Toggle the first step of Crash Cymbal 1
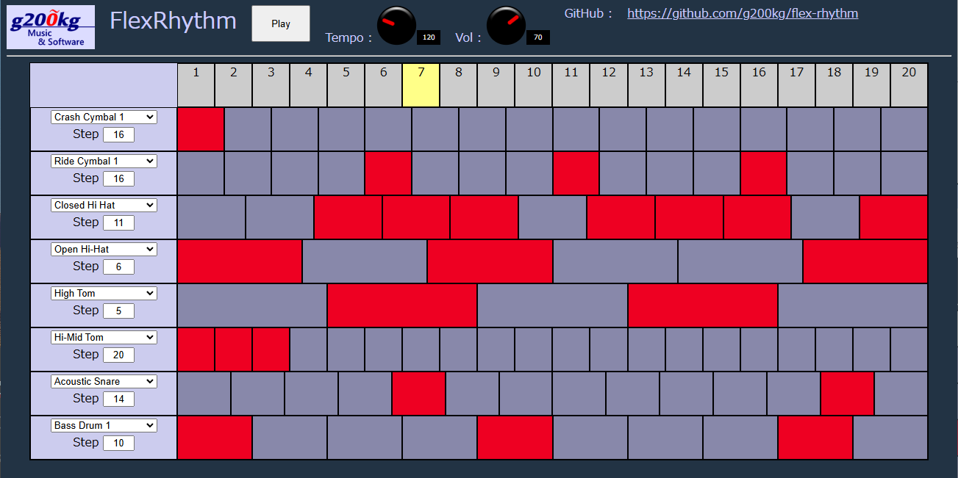The width and height of the screenshot is (958, 478). (200, 129)
